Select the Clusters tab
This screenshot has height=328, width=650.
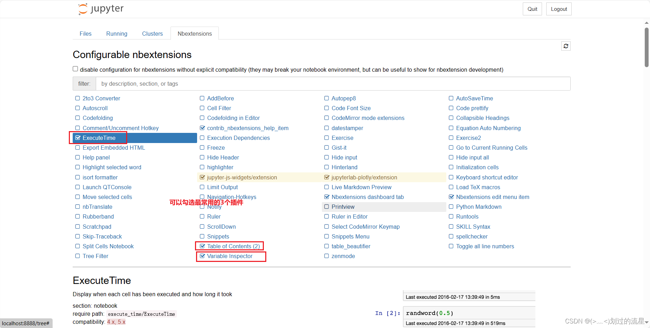152,33
